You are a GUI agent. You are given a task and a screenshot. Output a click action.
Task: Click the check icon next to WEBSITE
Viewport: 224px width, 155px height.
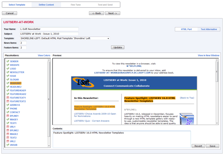(x=8, y=65)
